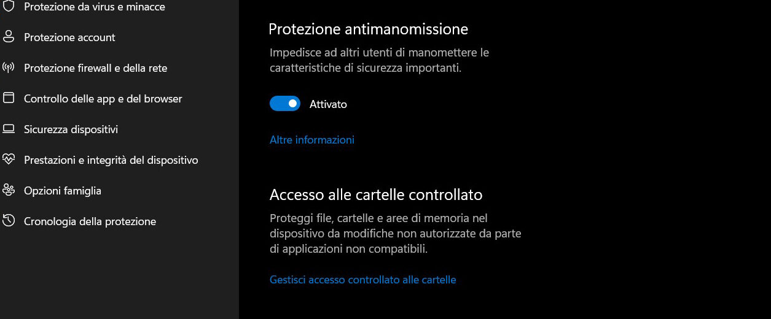The height and width of the screenshot is (319, 771).
Task: Click the person icon for account protection
Action: pyautogui.click(x=9, y=37)
